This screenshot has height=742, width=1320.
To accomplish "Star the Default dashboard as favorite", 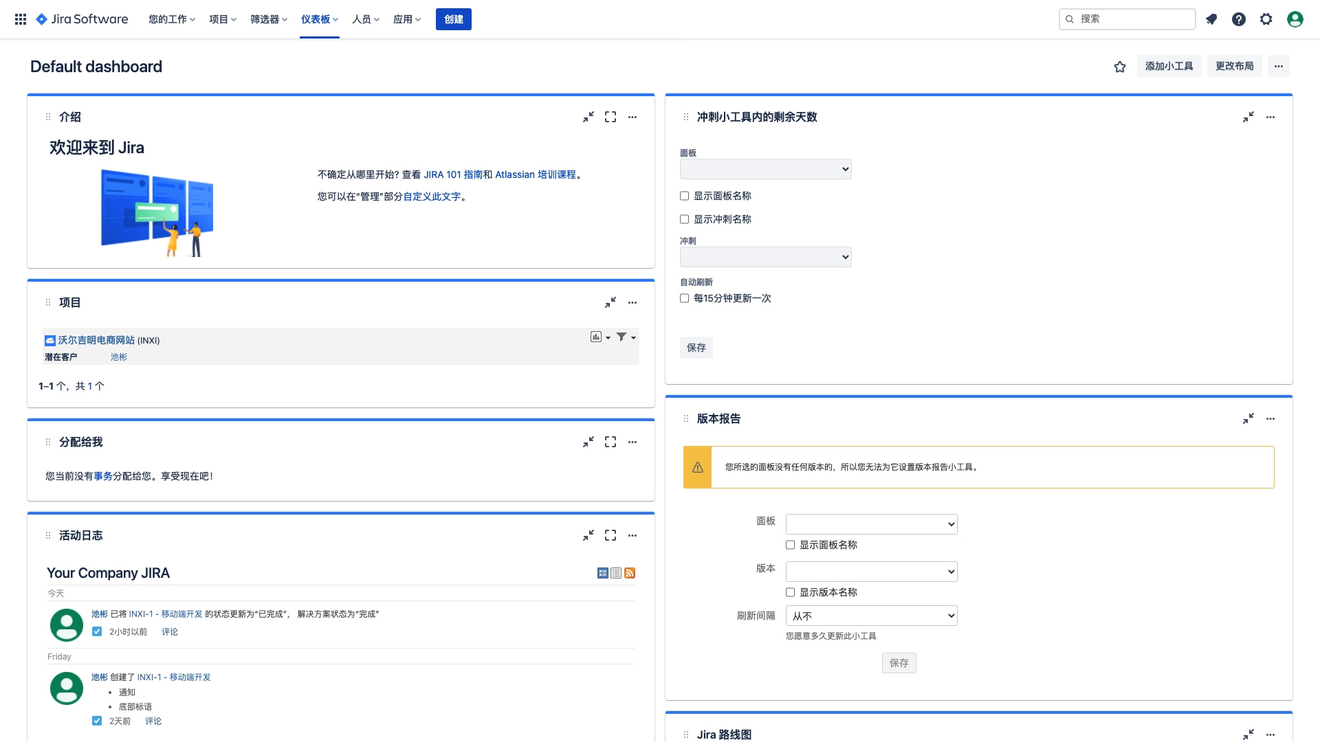I will point(1120,67).
